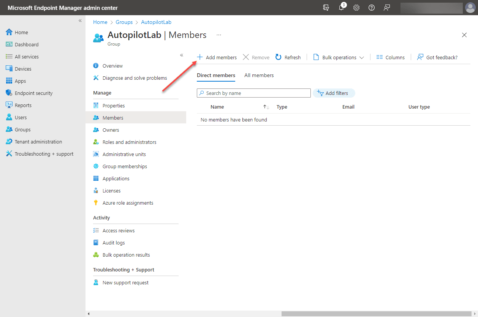The height and width of the screenshot is (317, 478).
Task: Click the account avatar in the top right
Action: pyautogui.click(x=470, y=8)
